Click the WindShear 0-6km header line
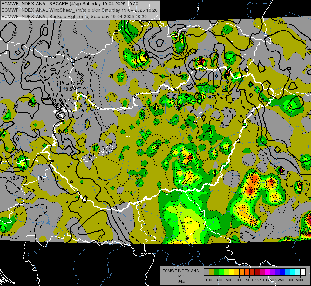The height and width of the screenshot is (286, 311). click(79, 10)
